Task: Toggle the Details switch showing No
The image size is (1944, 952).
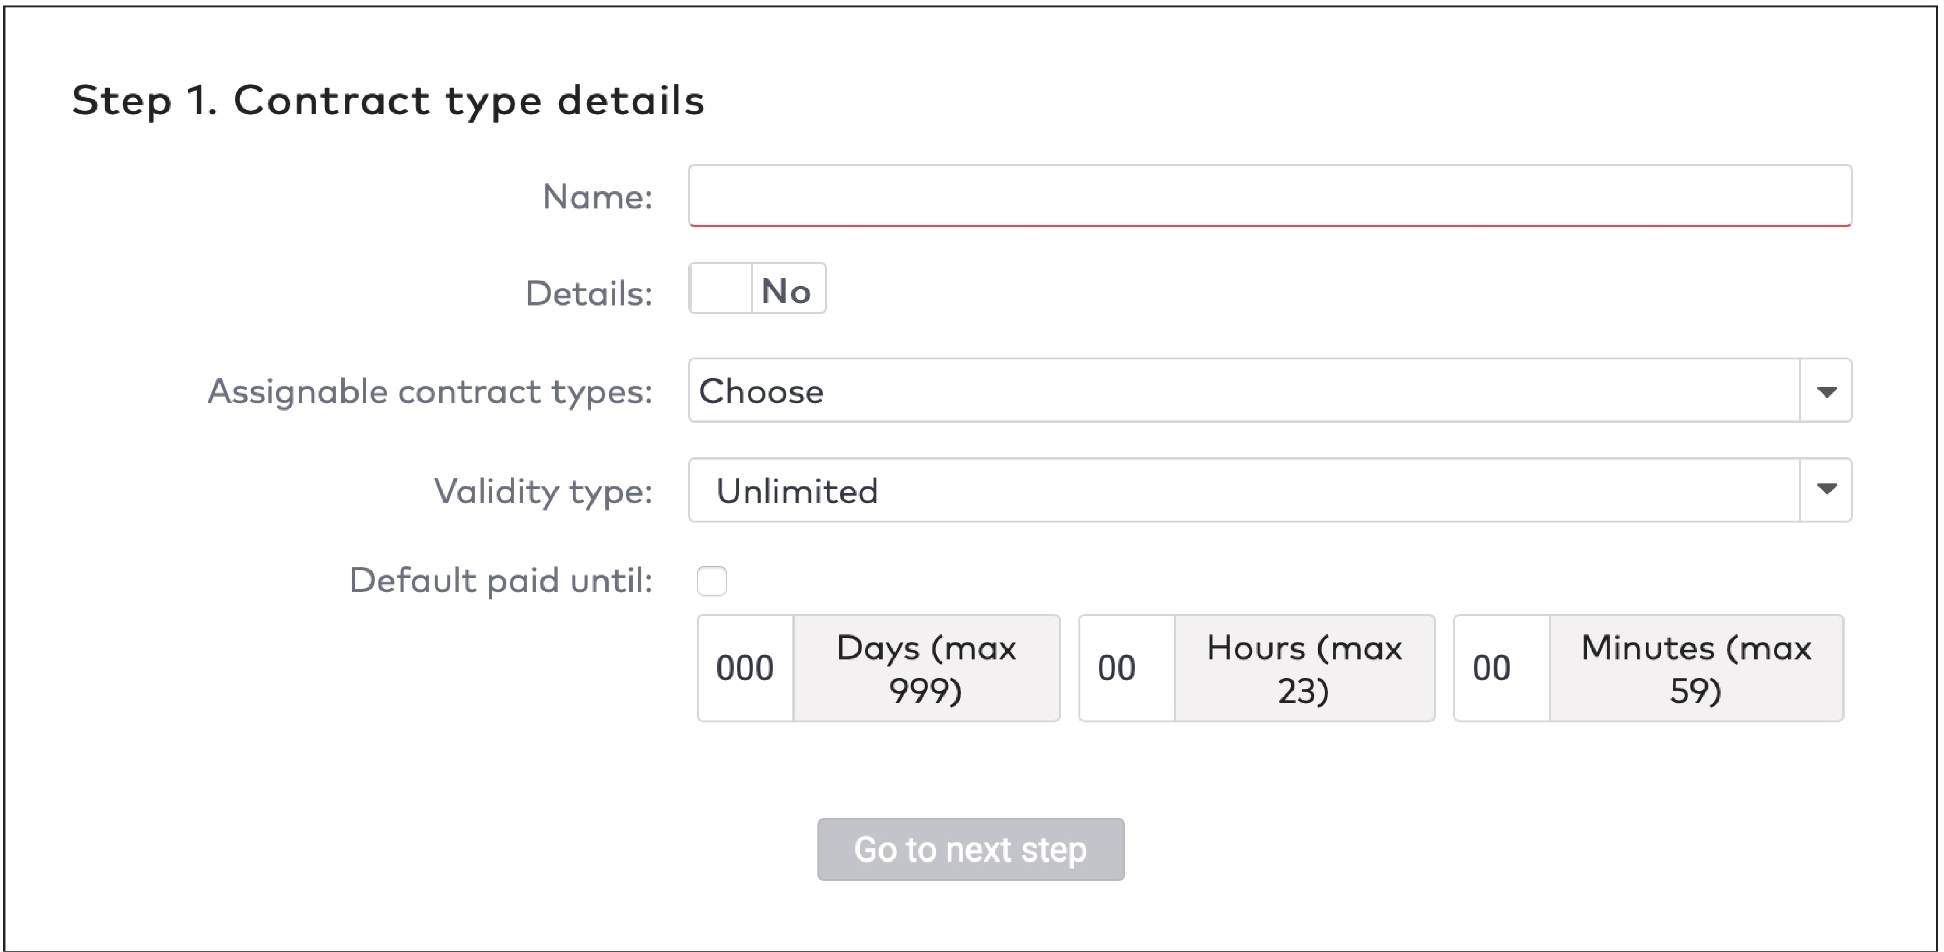Action: tap(787, 290)
